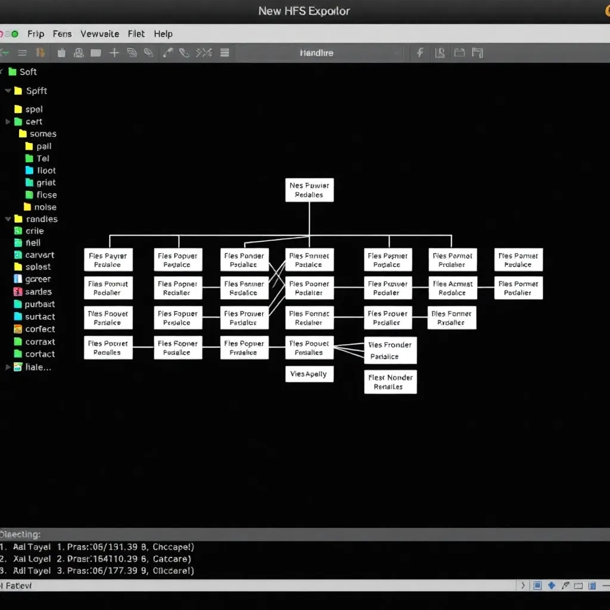This screenshot has height=610, width=610.
Task: Click the top Nes Powier Pedalies node
Action: click(309, 190)
